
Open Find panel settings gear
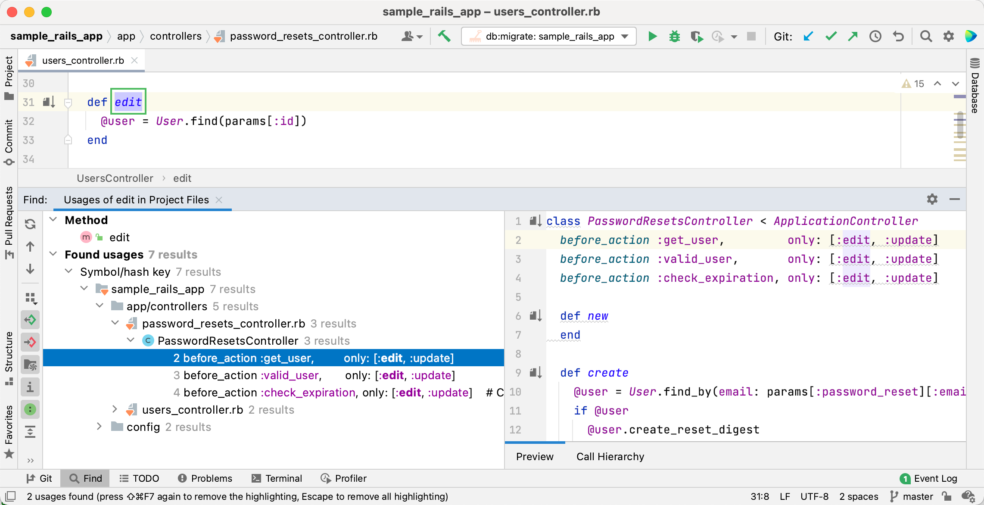932,199
